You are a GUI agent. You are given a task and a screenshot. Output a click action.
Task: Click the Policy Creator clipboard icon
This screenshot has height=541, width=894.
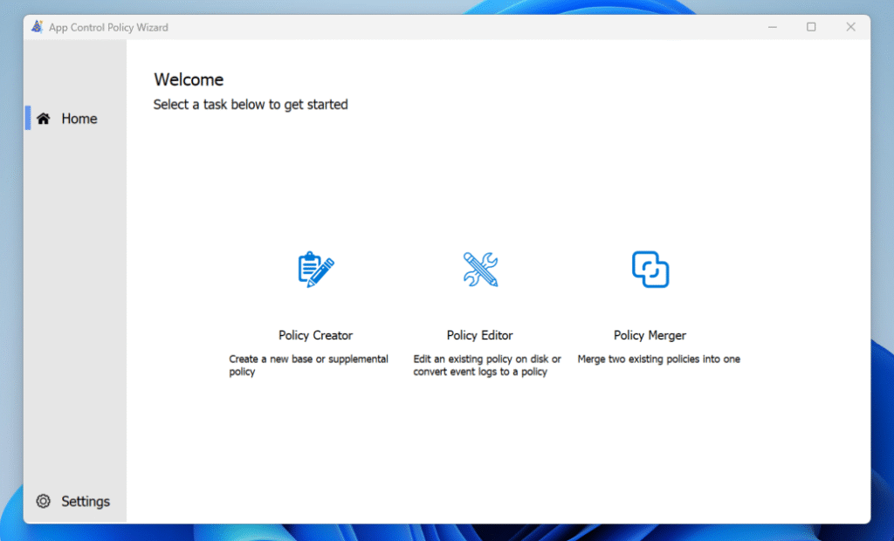point(315,270)
